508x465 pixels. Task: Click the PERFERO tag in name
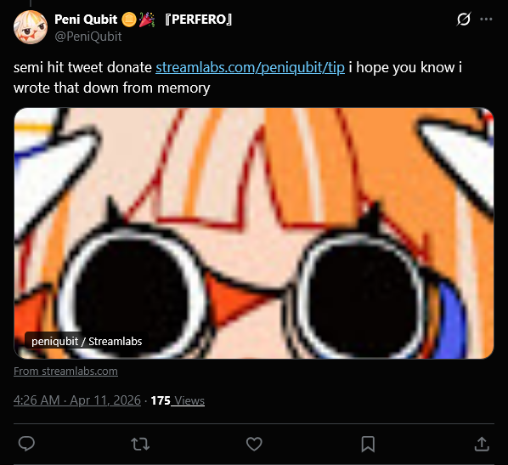198,20
